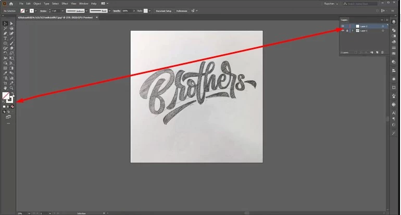This screenshot has width=401, height=215.
Task: Open the fill color dropdown in the control bar
Action: point(27,11)
